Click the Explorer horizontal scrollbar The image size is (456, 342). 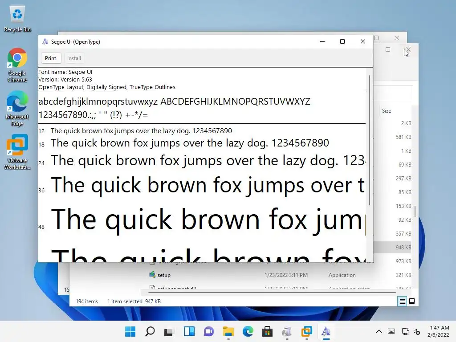click(x=272, y=292)
